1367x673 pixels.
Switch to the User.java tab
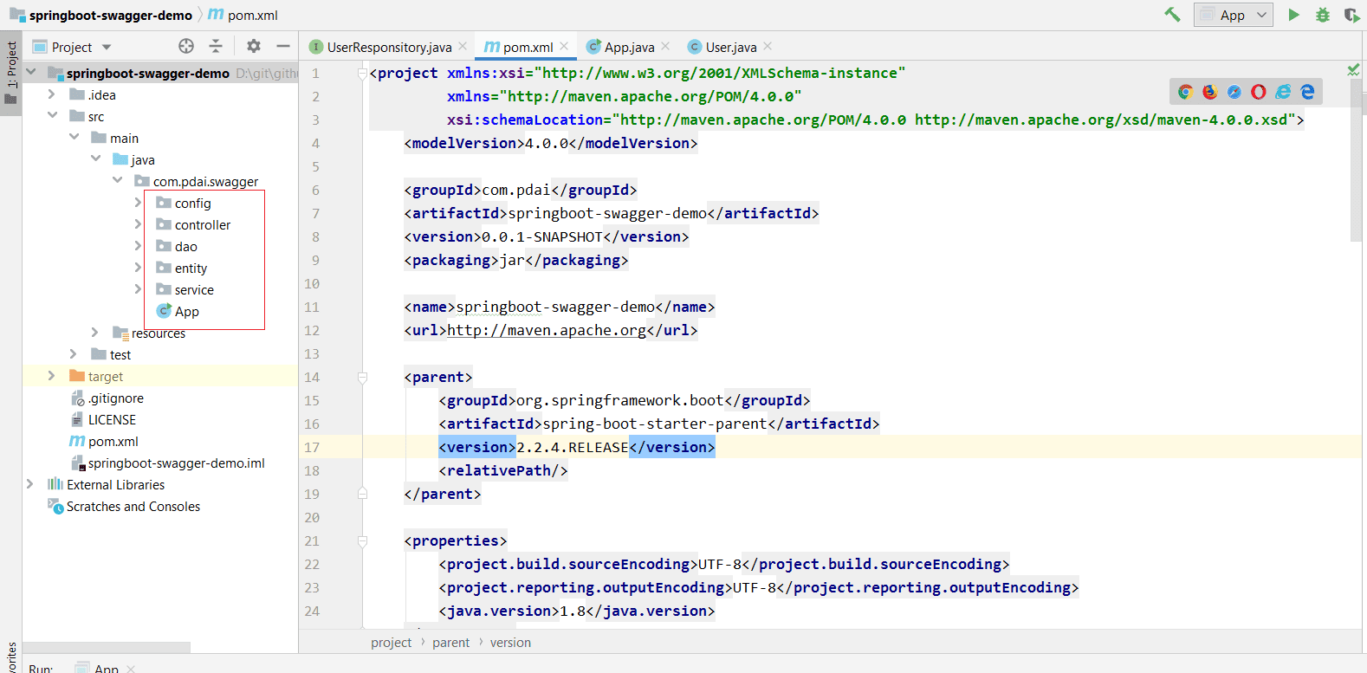coord(730,47)
